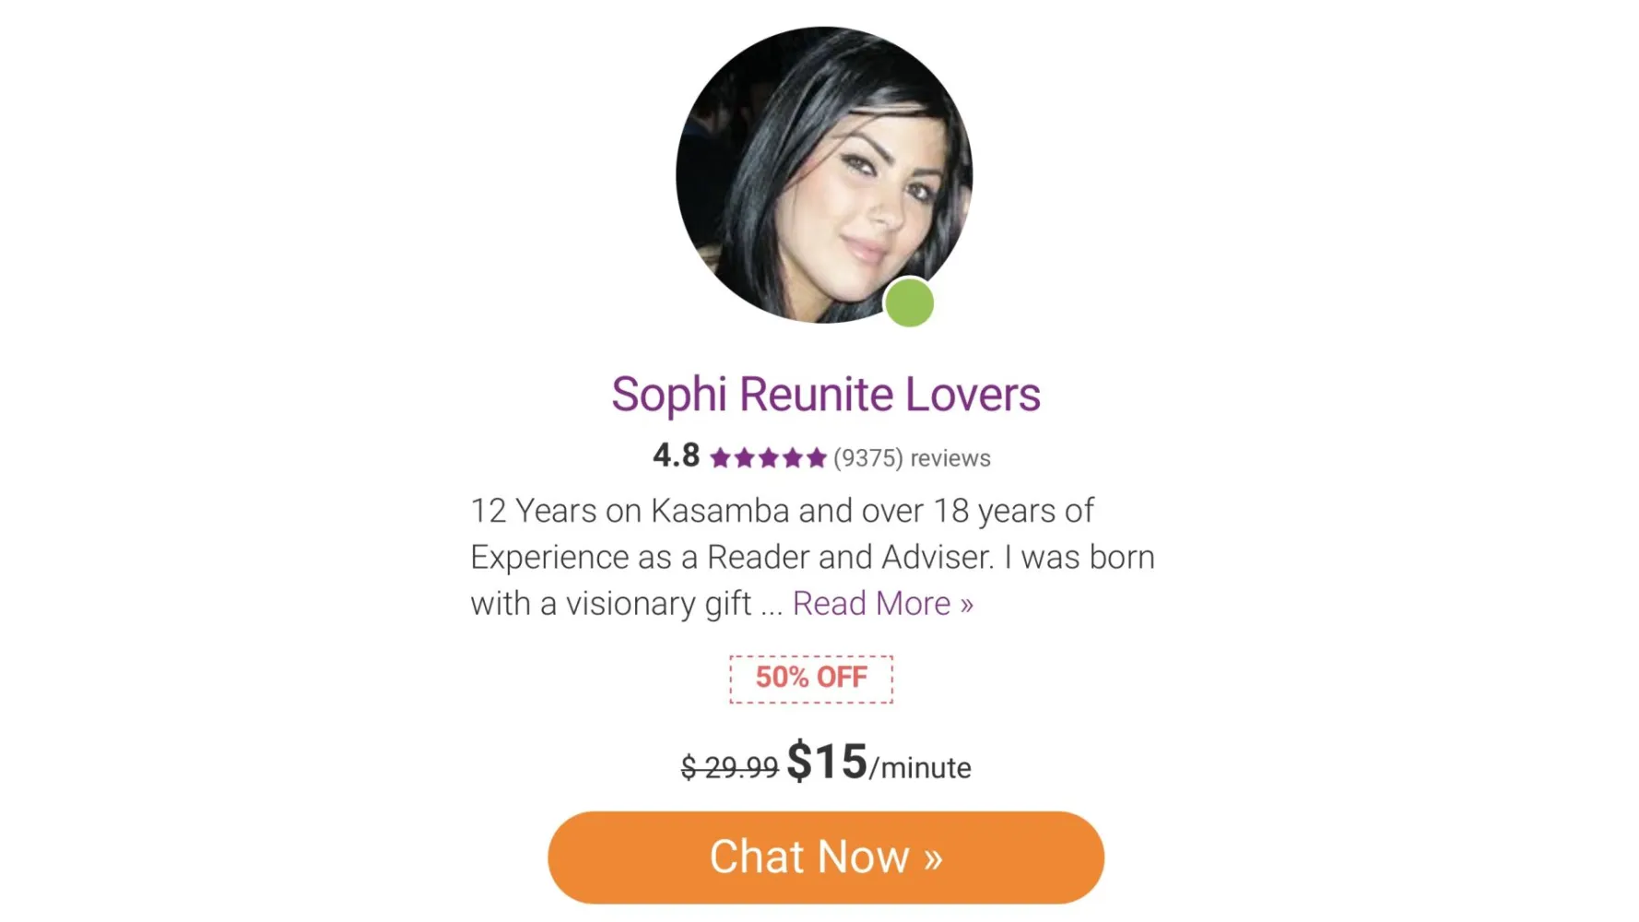Start a session with Chat Now button
The height and width of the screenshot is (922, 1639).
point(826,857)
